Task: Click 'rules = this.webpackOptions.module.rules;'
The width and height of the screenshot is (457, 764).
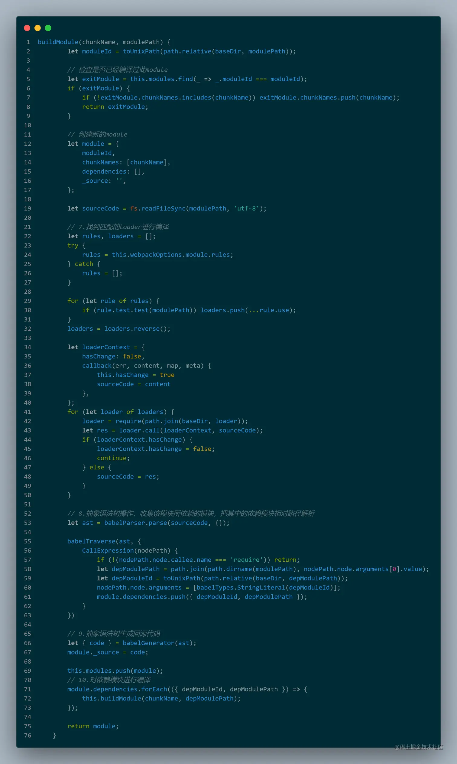Action: [x=158, y=254]
